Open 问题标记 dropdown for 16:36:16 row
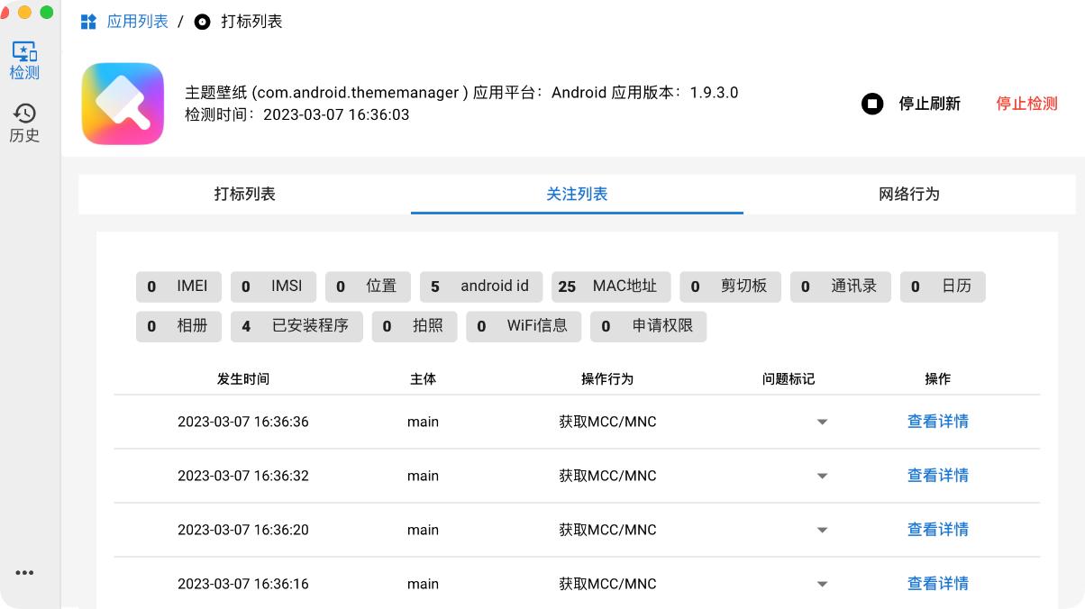Image resolution: width=1085 pixels, height=609 pixels. pos(822,584)
